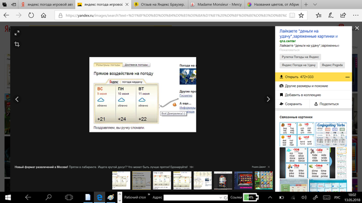Add notes with pen icon
The width and height of the screenshot is (362, 203).
pos(331,15)
